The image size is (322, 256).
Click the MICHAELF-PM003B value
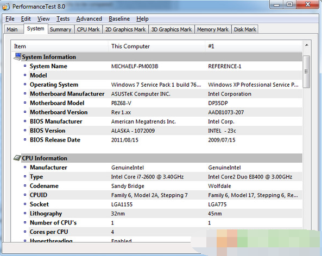[135, 66]
